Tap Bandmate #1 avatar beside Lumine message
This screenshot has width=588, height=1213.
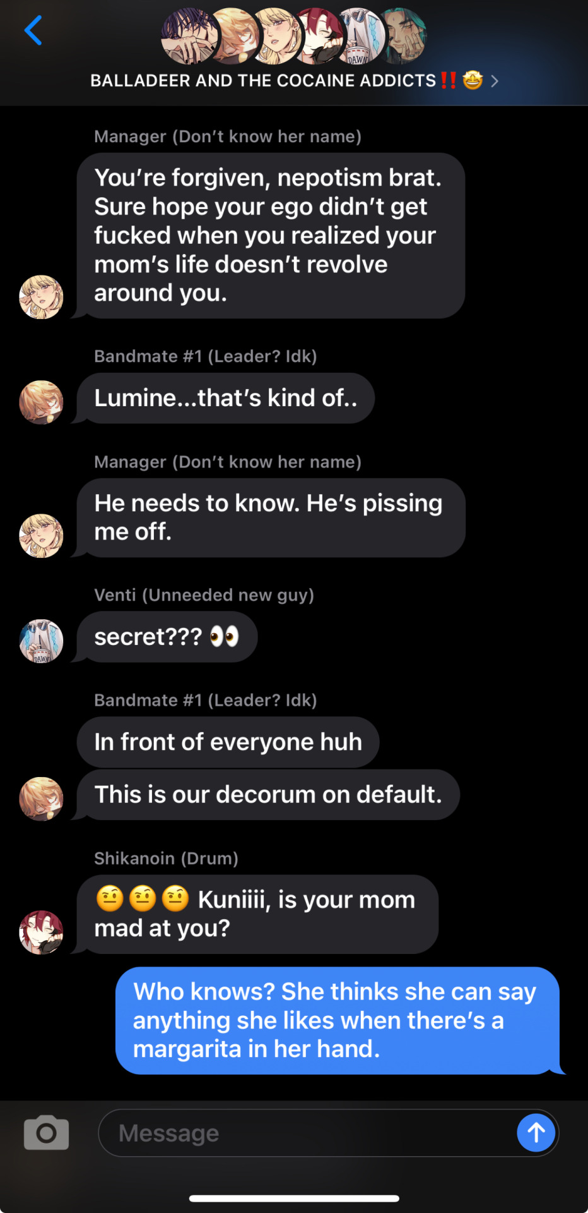click(x=41, y=402)
